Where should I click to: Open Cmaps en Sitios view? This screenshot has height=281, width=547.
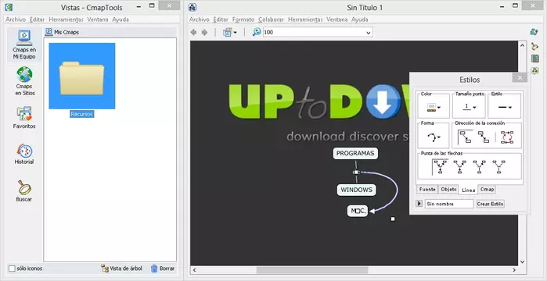pos(24,81)
